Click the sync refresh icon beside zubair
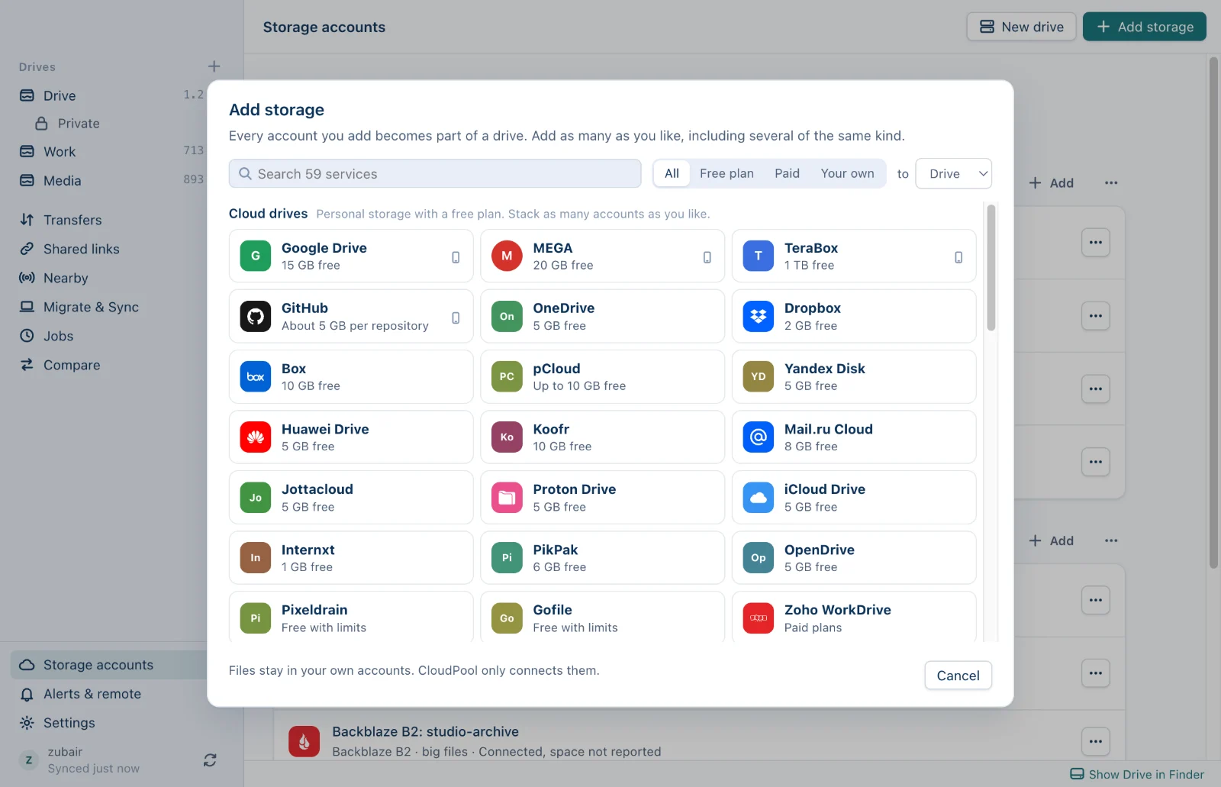This screenshot has height=787, width=1221. pos(210,760)
